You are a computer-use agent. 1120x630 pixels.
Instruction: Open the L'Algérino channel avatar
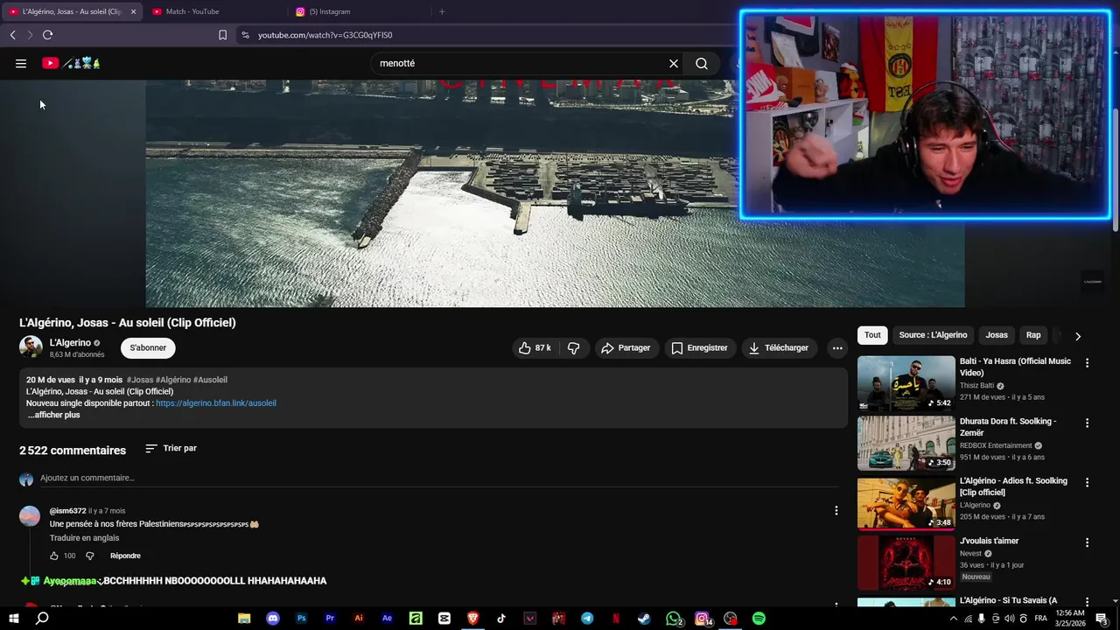[x=31, y=346]
